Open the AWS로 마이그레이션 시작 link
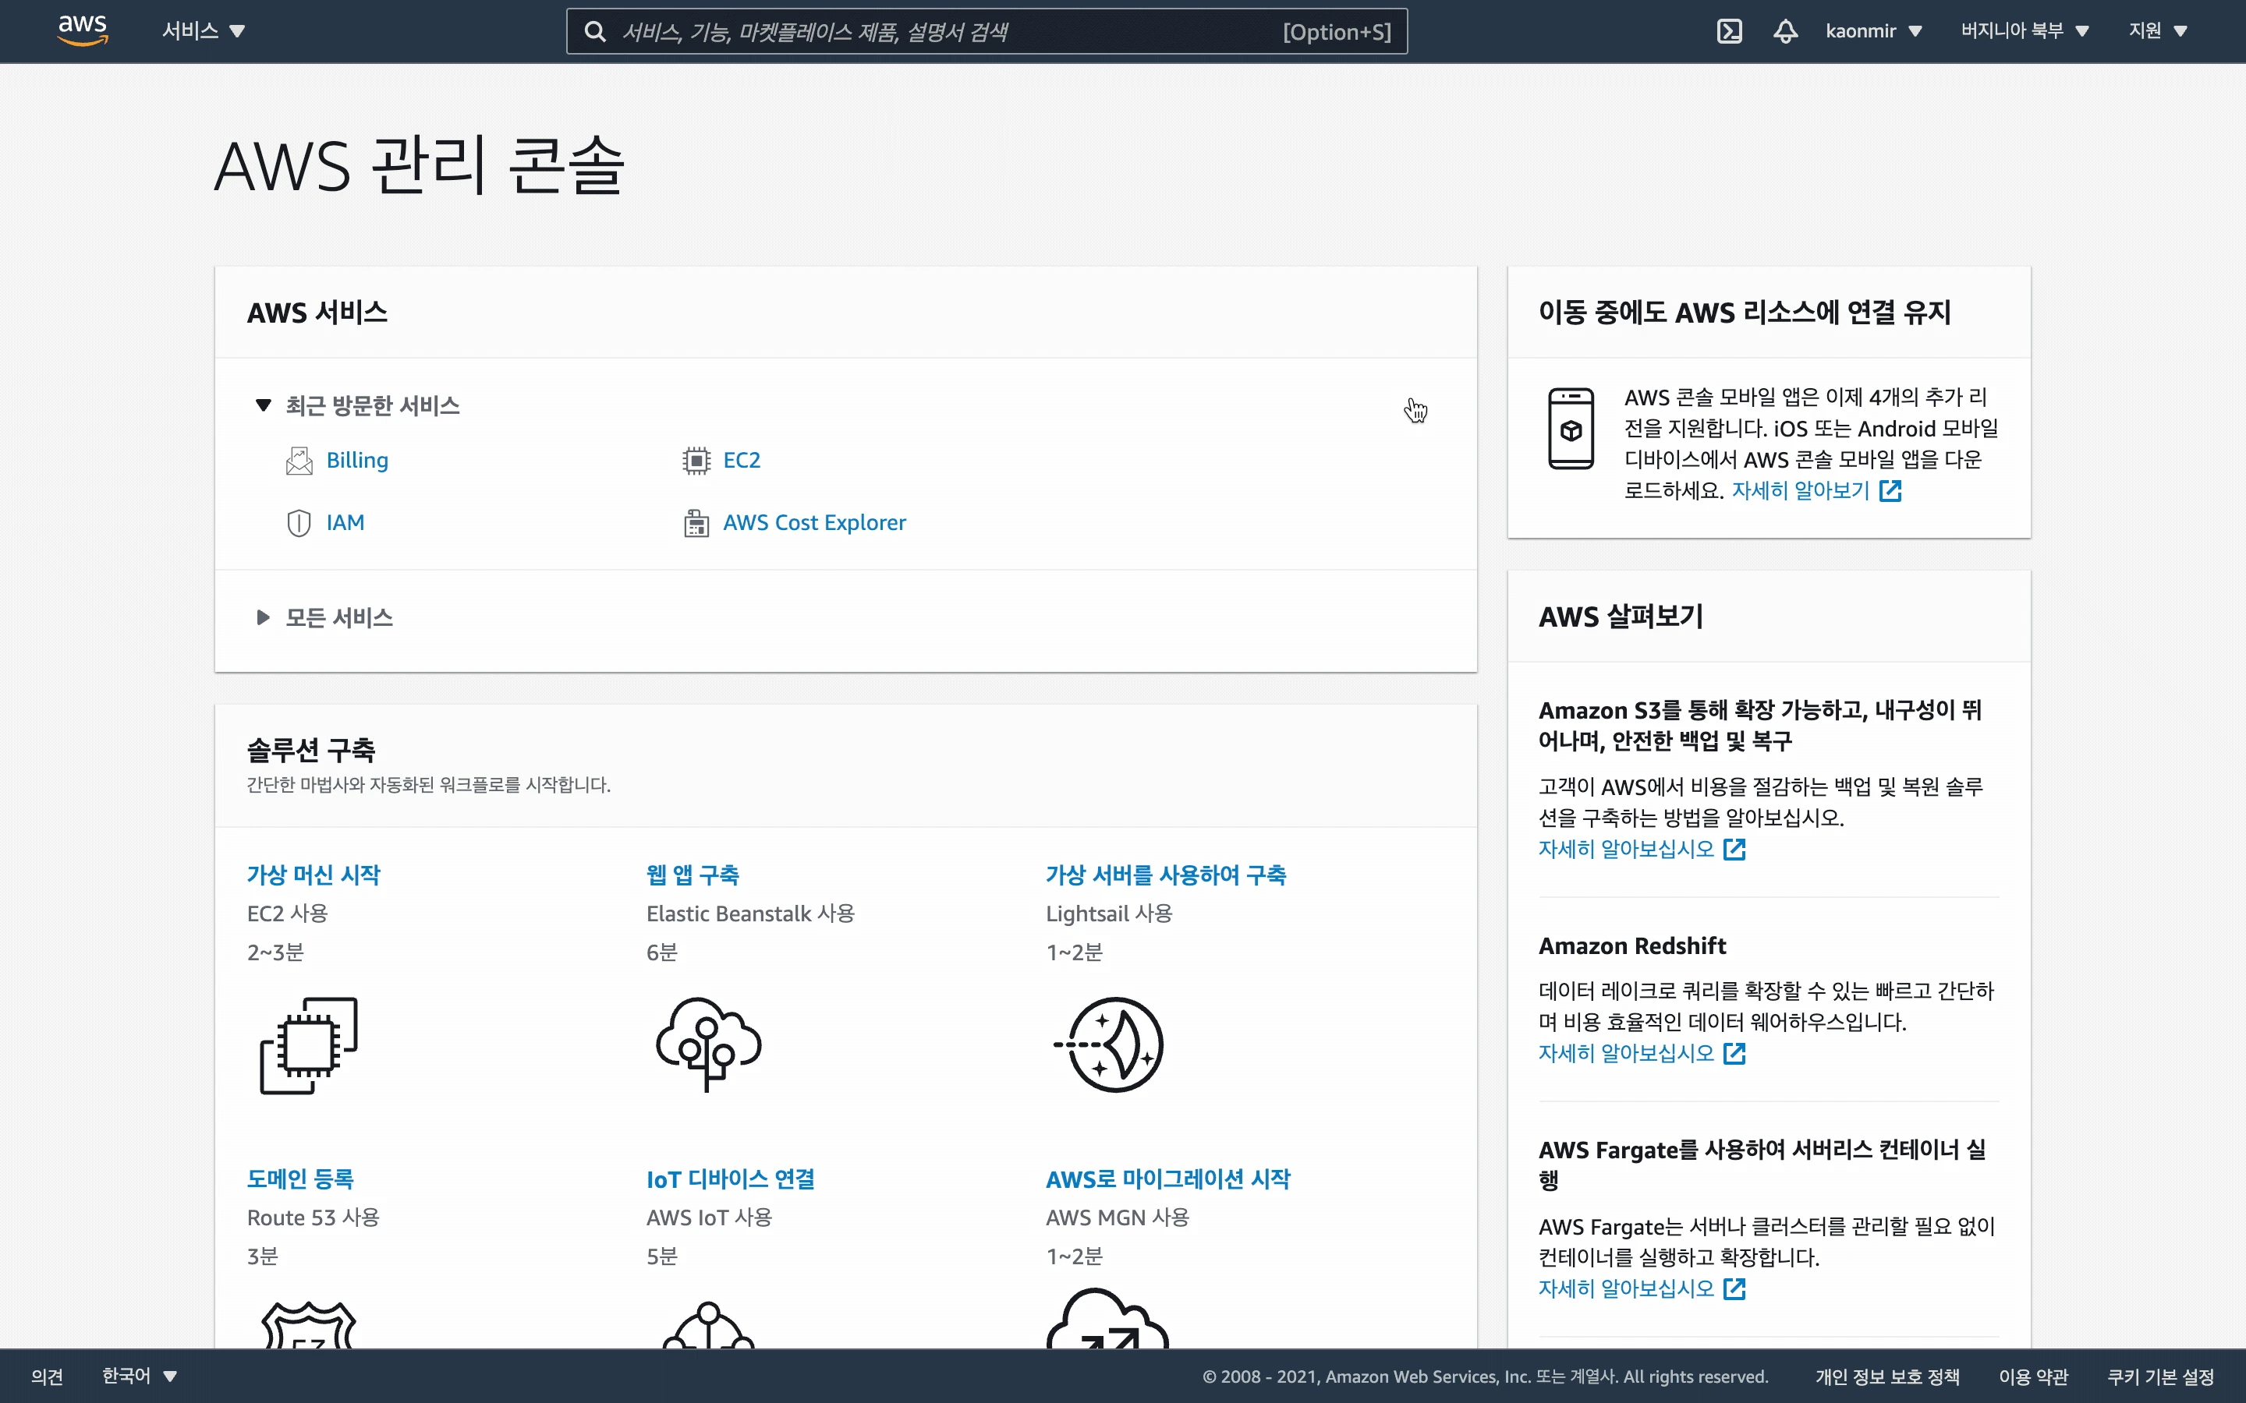This screenshot has width=2246, height=1403. point(1167,1179)
